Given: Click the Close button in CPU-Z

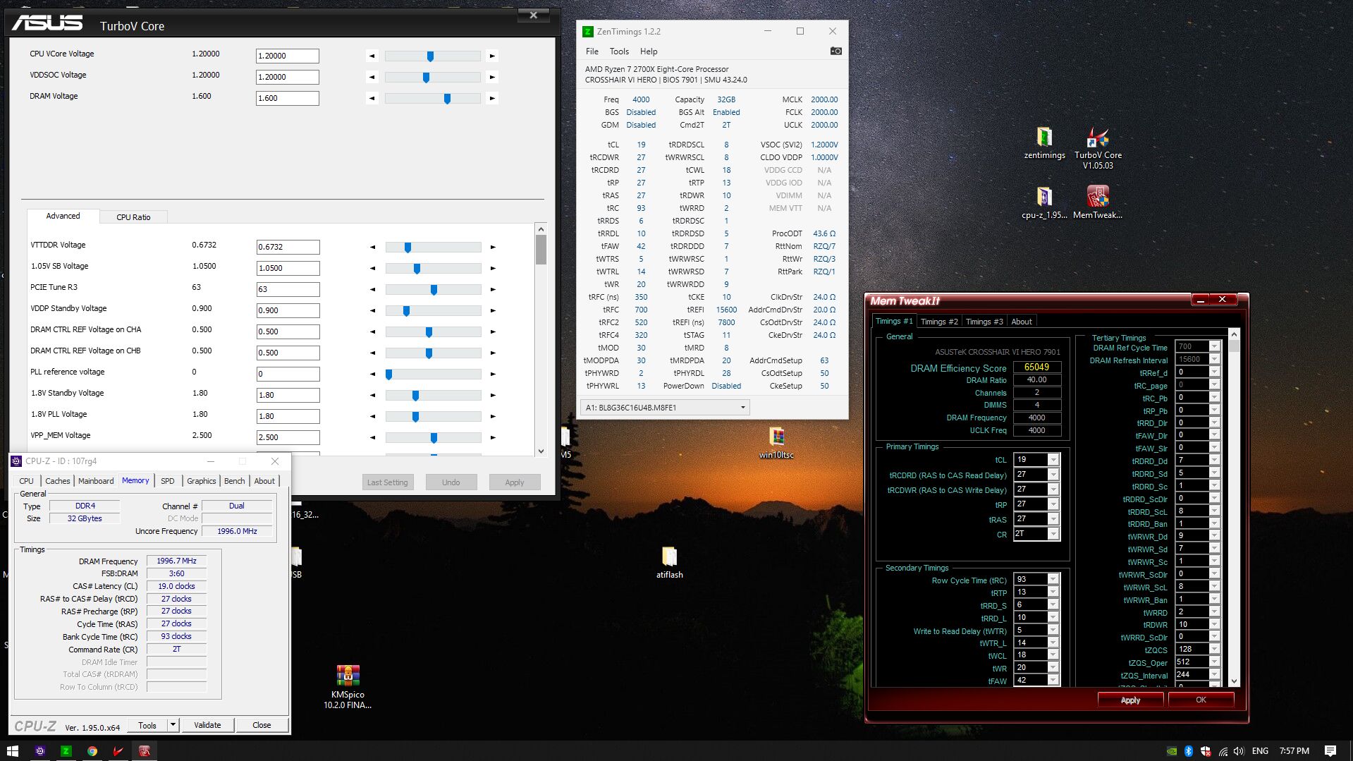Looking at the screenshot, I should [x=262, y=725].
